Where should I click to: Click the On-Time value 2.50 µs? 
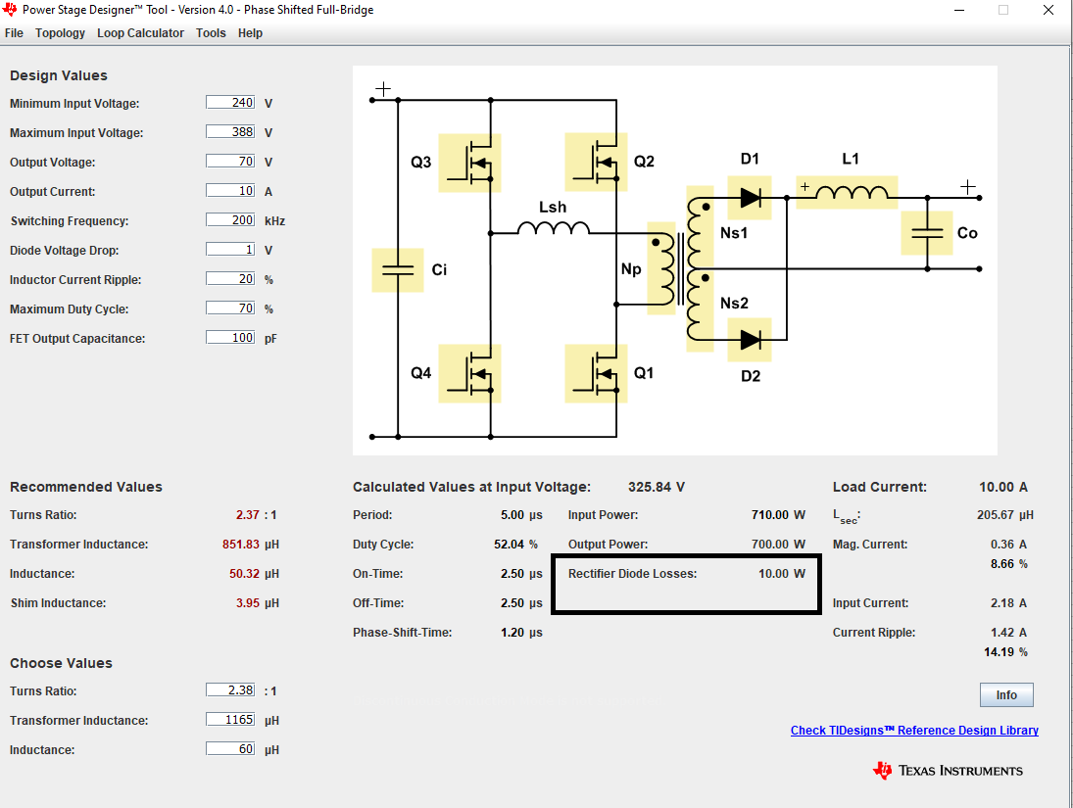point(521,573)
